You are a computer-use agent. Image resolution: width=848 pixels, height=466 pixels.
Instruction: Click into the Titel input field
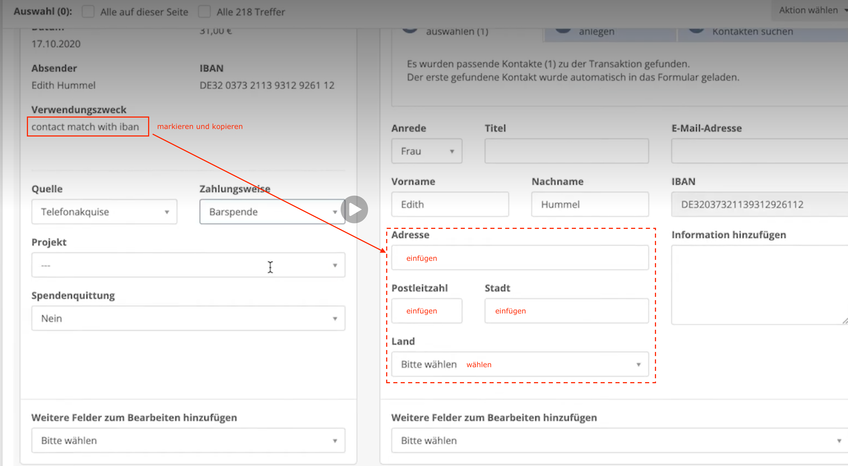(566, 151)
